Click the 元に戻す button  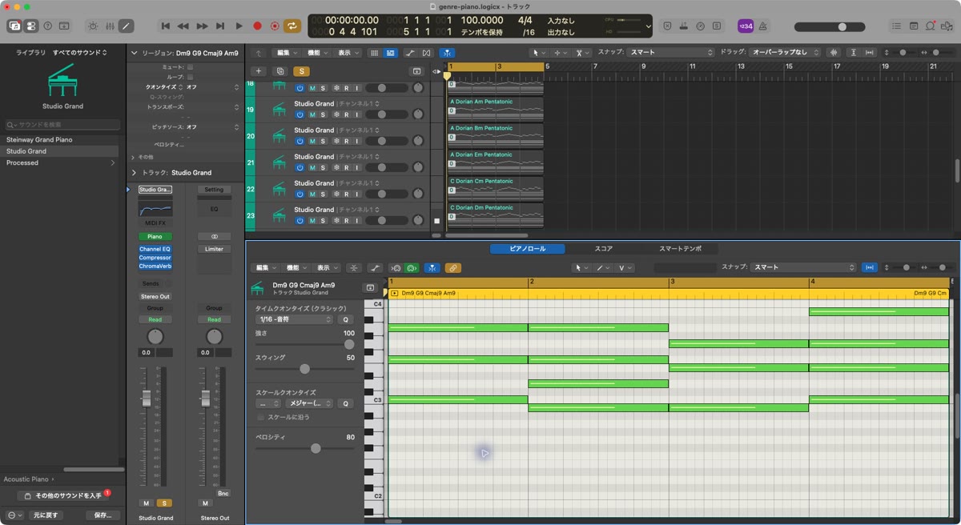pyautogui.click(x=46, y=515)
